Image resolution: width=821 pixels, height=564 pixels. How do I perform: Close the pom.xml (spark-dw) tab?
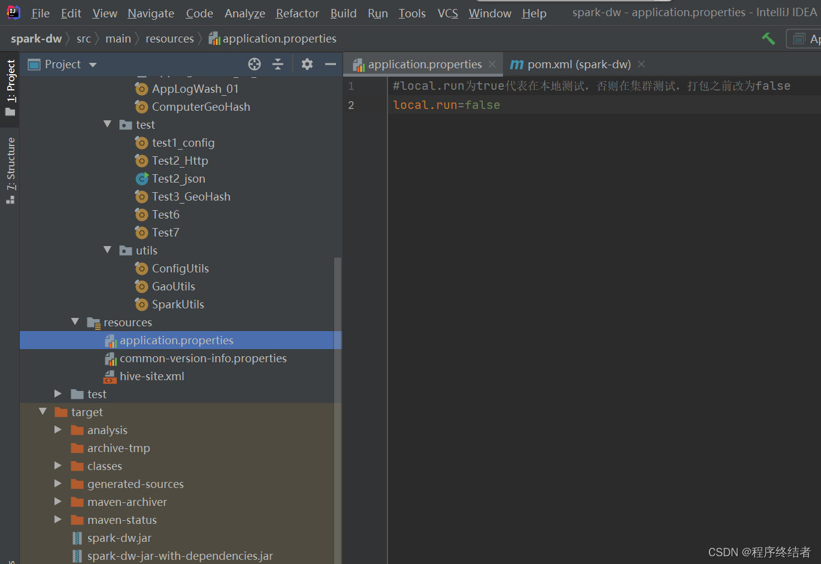point(641,64)
